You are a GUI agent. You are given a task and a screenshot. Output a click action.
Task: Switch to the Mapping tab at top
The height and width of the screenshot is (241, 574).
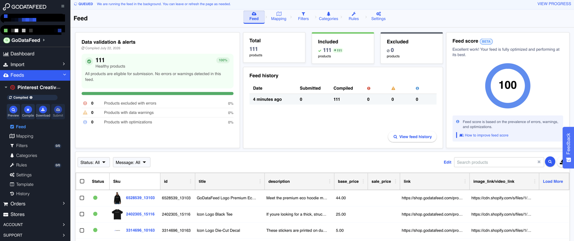coord(279,17)
